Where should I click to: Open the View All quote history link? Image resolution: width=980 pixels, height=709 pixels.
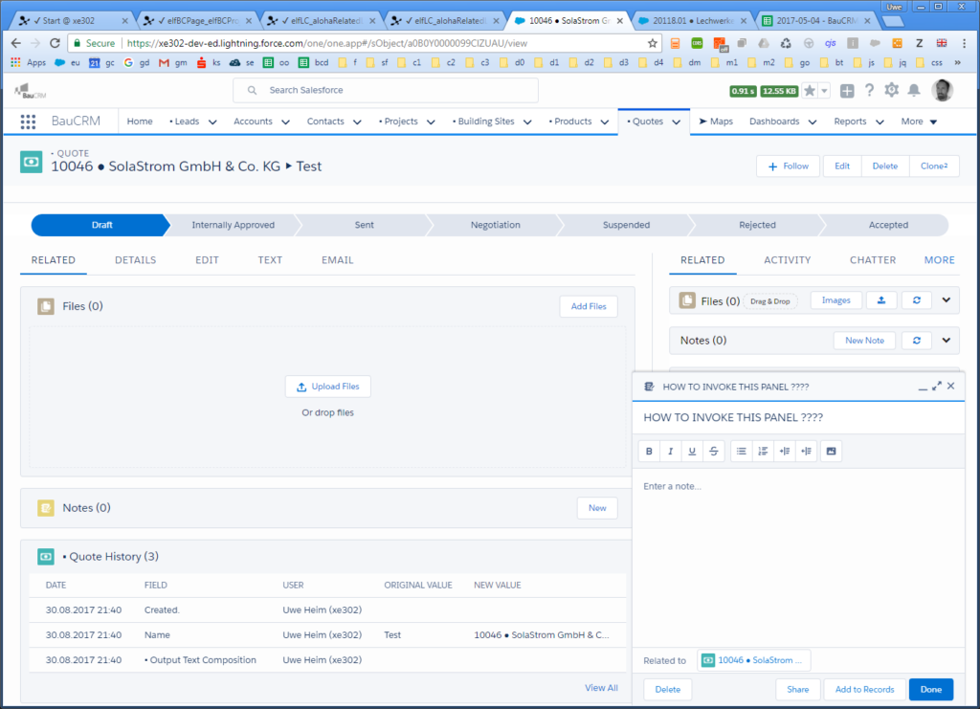click(601, 688)
